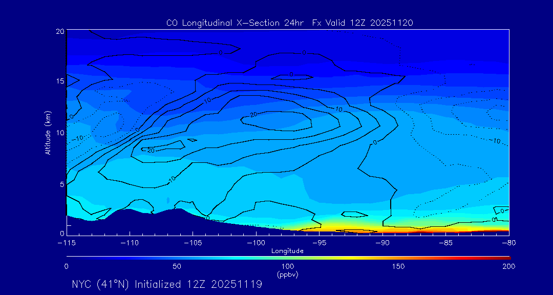Click the "20" contour label near 8 km altitude
Viewport: 553px width, 295px height.
point(151,150)
